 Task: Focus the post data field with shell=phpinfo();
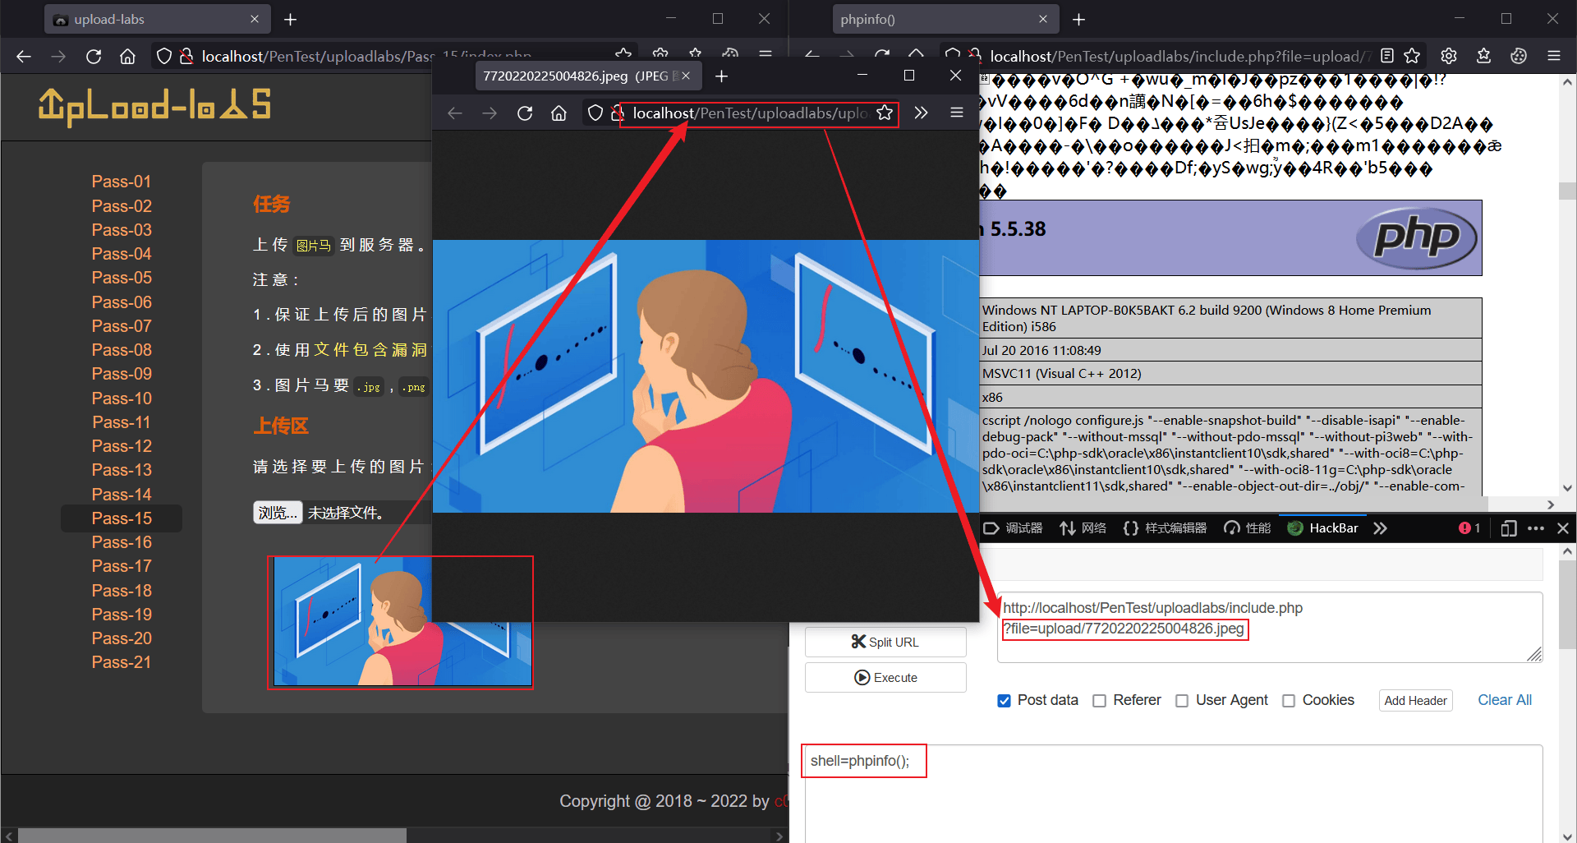1173,793
